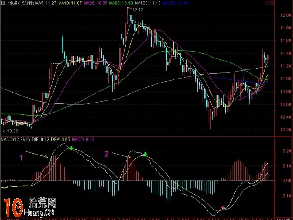
Task: Click the MA5: 11.27 indicator label
Action: point(46,3)
